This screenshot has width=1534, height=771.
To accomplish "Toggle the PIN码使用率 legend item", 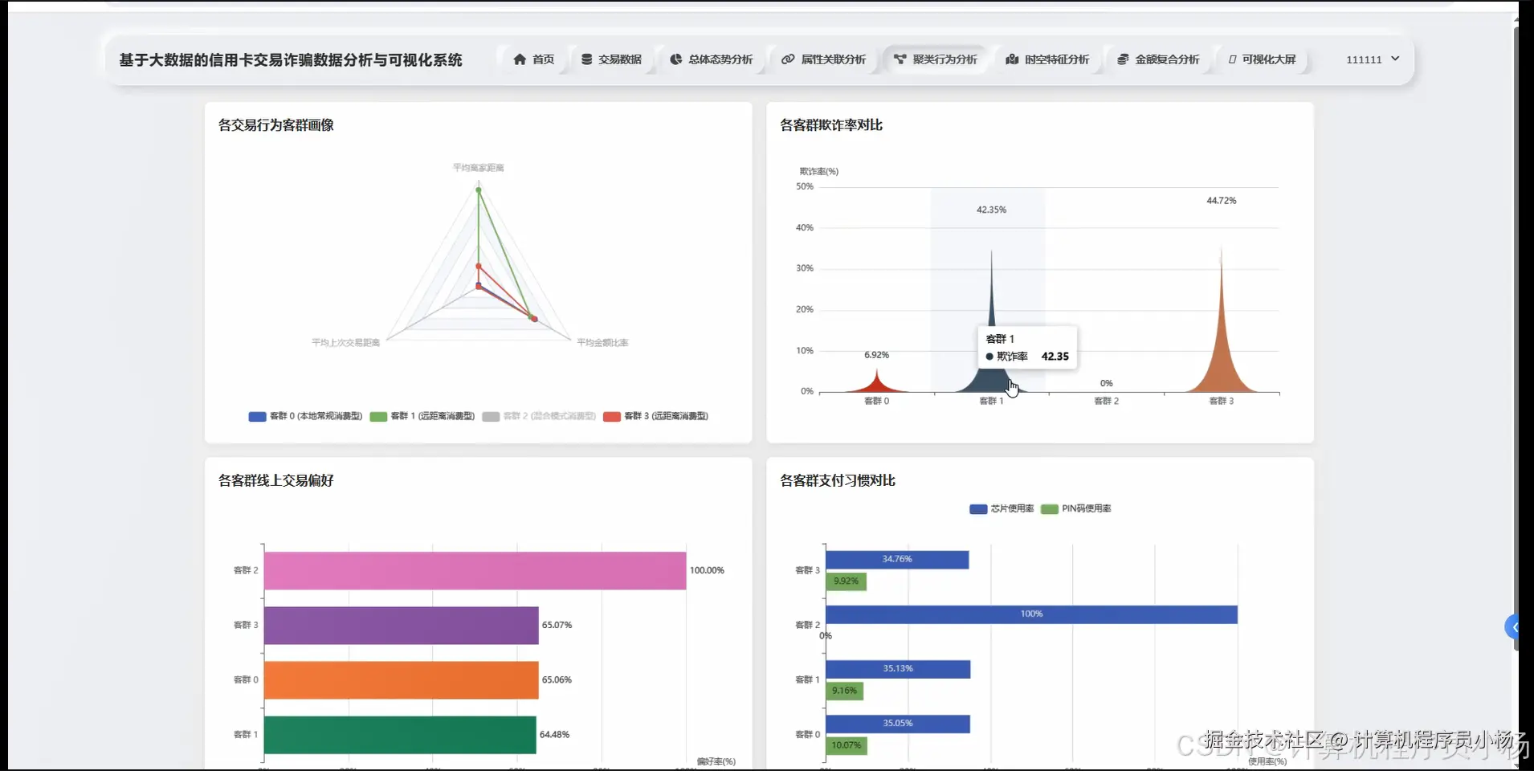I will 1076,508.
